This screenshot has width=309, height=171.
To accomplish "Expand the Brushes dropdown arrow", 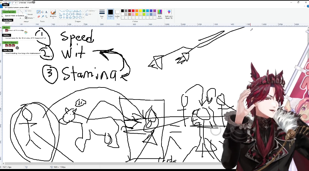I will (53, 18).
